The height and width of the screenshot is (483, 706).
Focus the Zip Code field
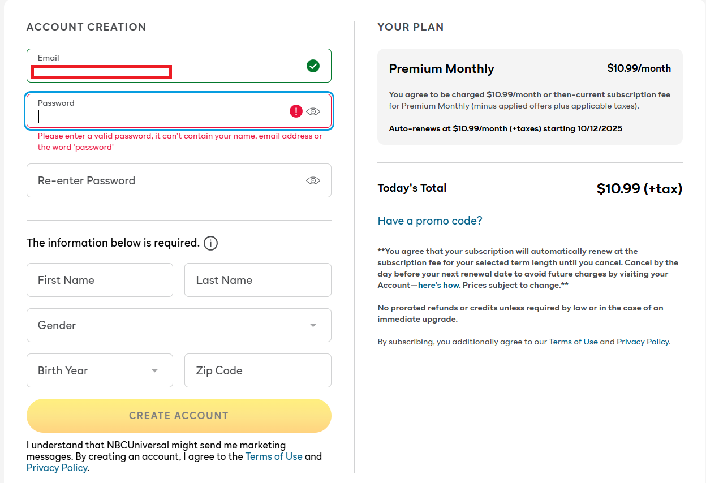(257, 370)
